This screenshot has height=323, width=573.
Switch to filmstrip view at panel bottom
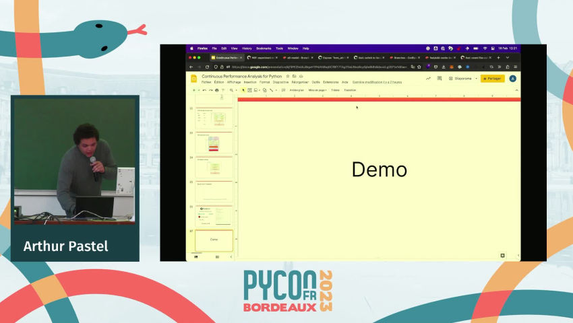195,256
